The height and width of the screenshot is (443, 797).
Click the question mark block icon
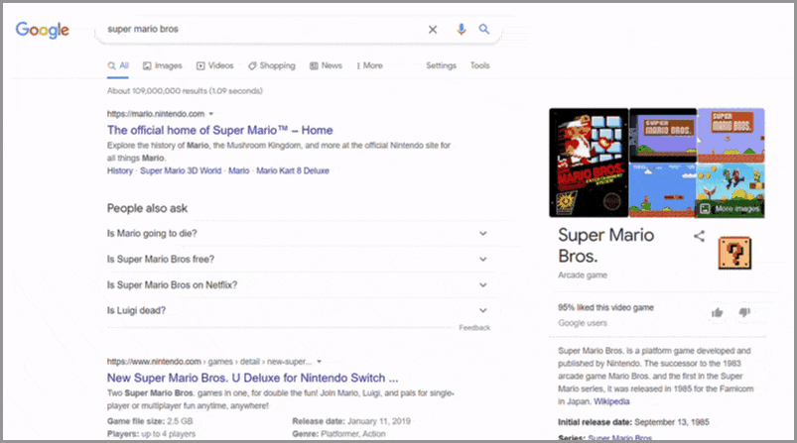734,253
